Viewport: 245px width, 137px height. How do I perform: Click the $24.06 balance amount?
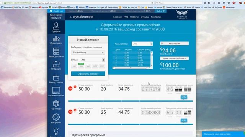168,50
